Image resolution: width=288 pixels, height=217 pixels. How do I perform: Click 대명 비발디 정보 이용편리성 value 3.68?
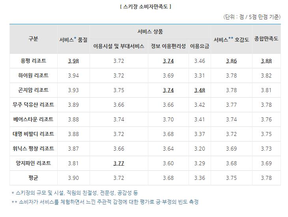(168, 134)
